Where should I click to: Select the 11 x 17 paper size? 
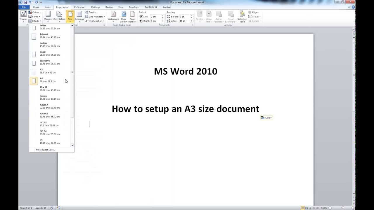[50, 89]
